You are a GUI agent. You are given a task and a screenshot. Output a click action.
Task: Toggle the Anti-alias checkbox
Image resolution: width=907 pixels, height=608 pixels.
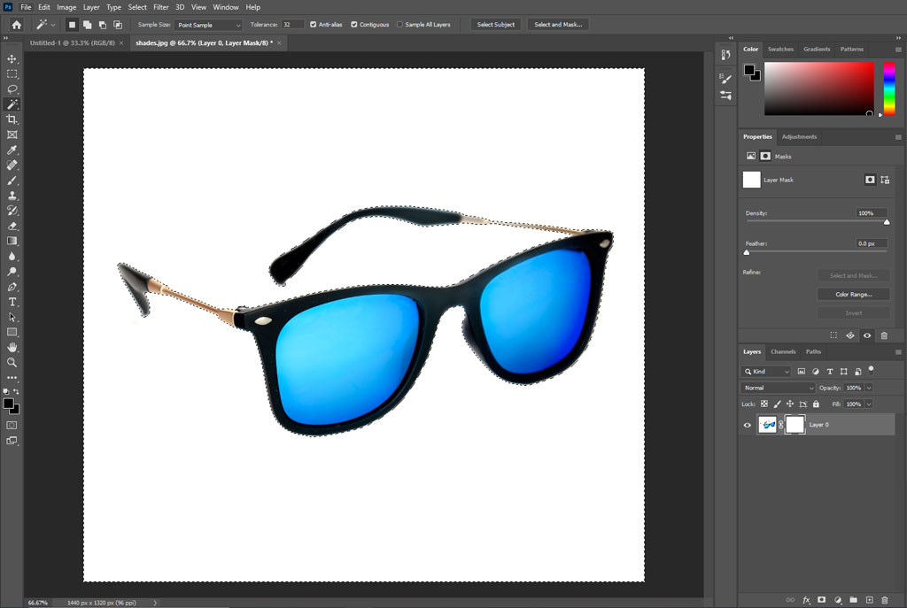pyautogui.click(x=313, y=24)
